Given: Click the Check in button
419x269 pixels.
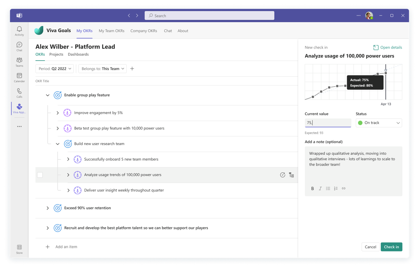Looking at the screenshot, I should tap(391, 247).
